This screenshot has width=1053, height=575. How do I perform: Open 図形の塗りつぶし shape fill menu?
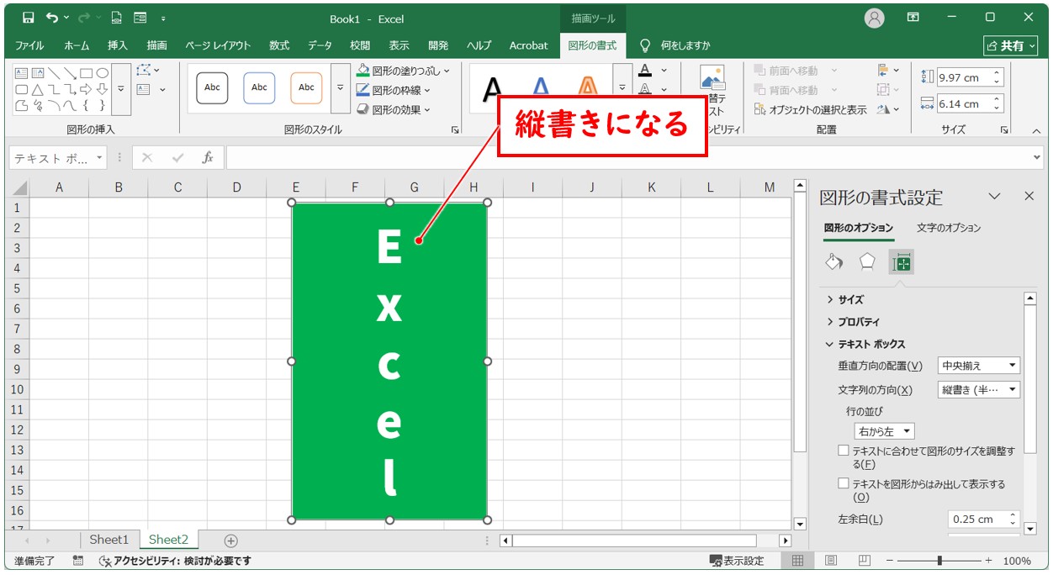[x=403, y=71]
